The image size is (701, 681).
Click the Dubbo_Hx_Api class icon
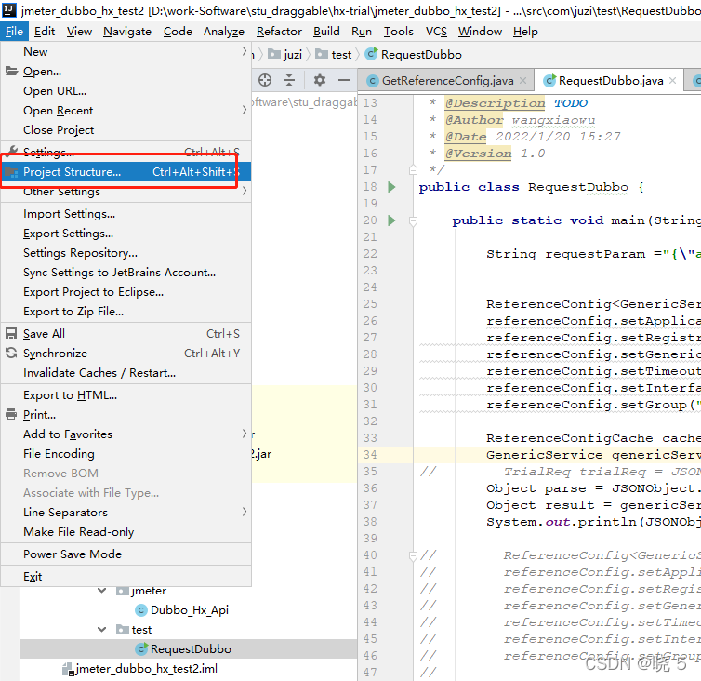coord(140,610)
